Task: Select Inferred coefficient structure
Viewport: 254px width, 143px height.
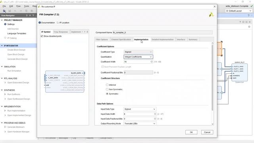Action: [107, 85]
